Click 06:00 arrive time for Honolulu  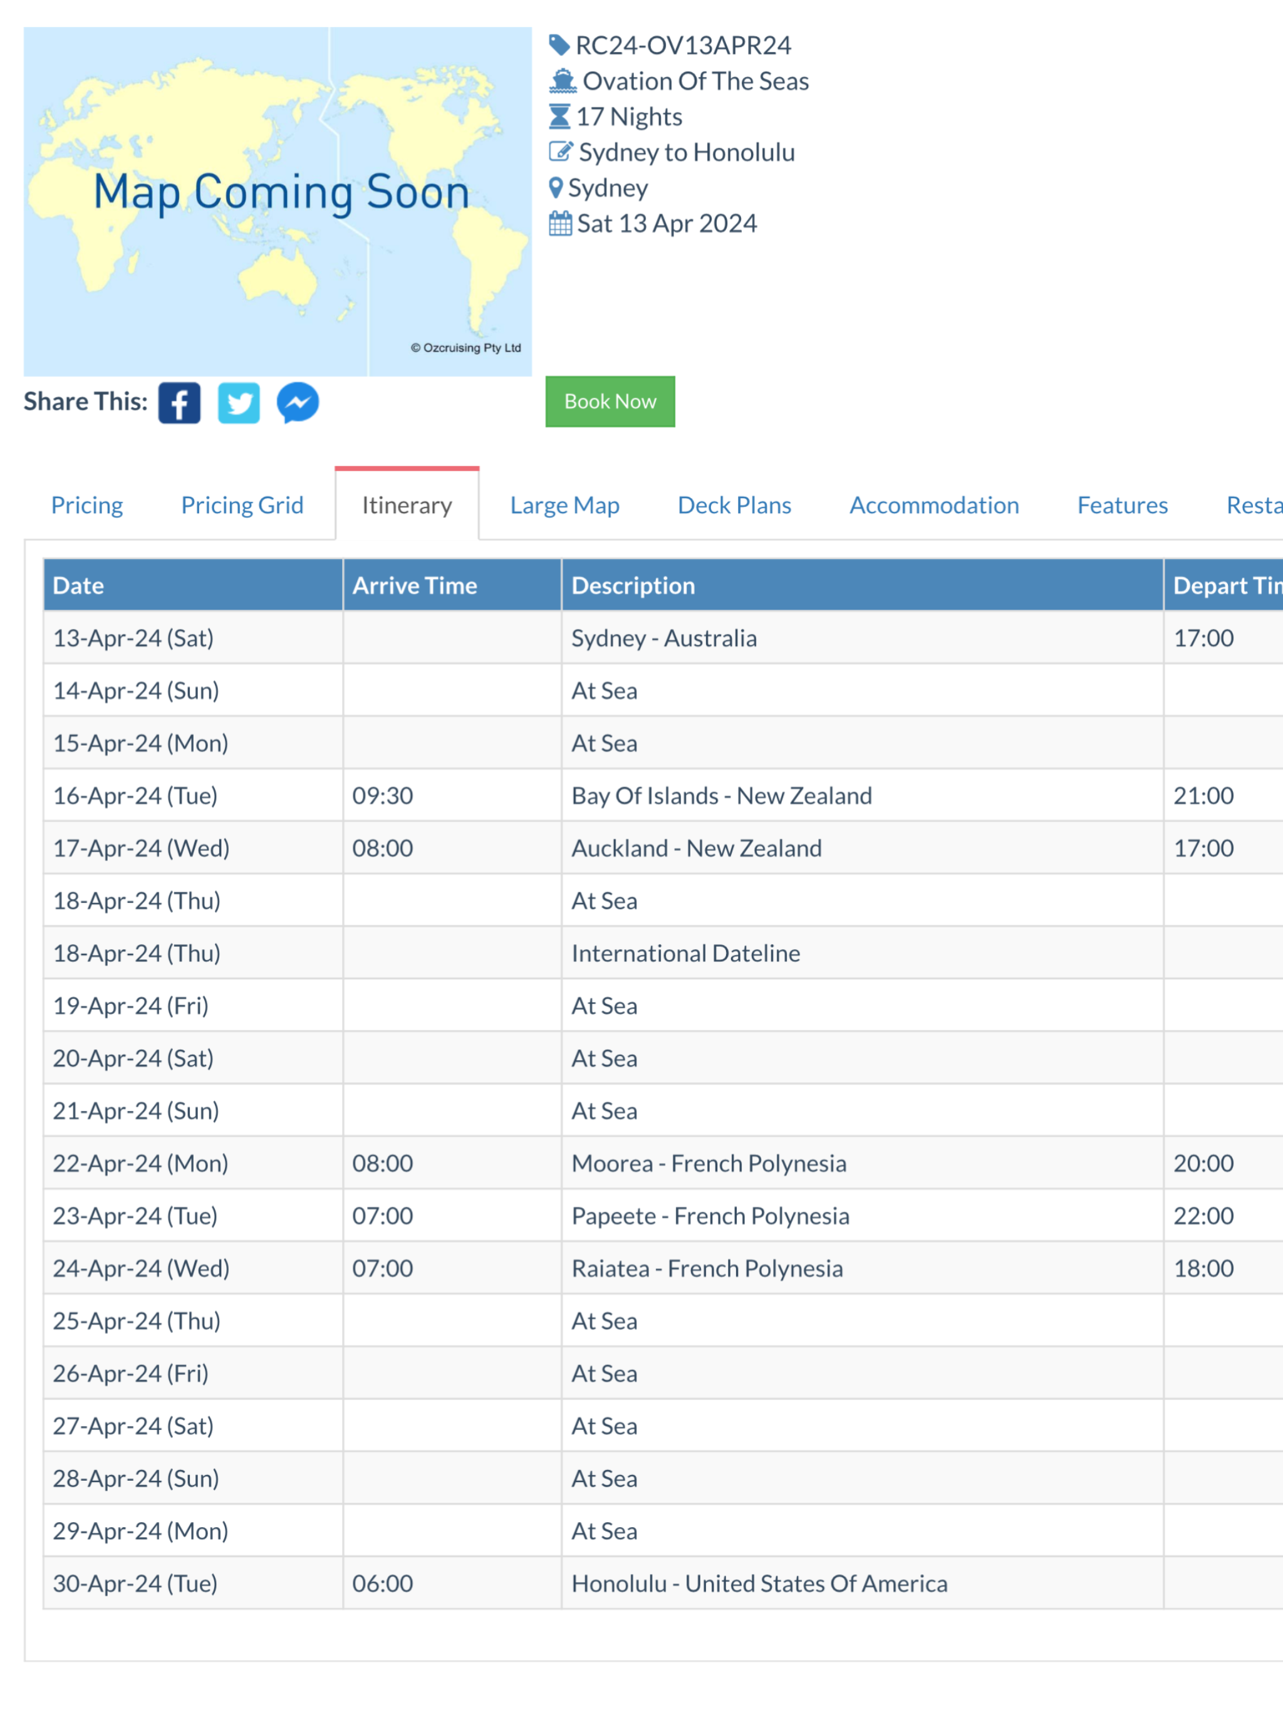point(383,1584)
